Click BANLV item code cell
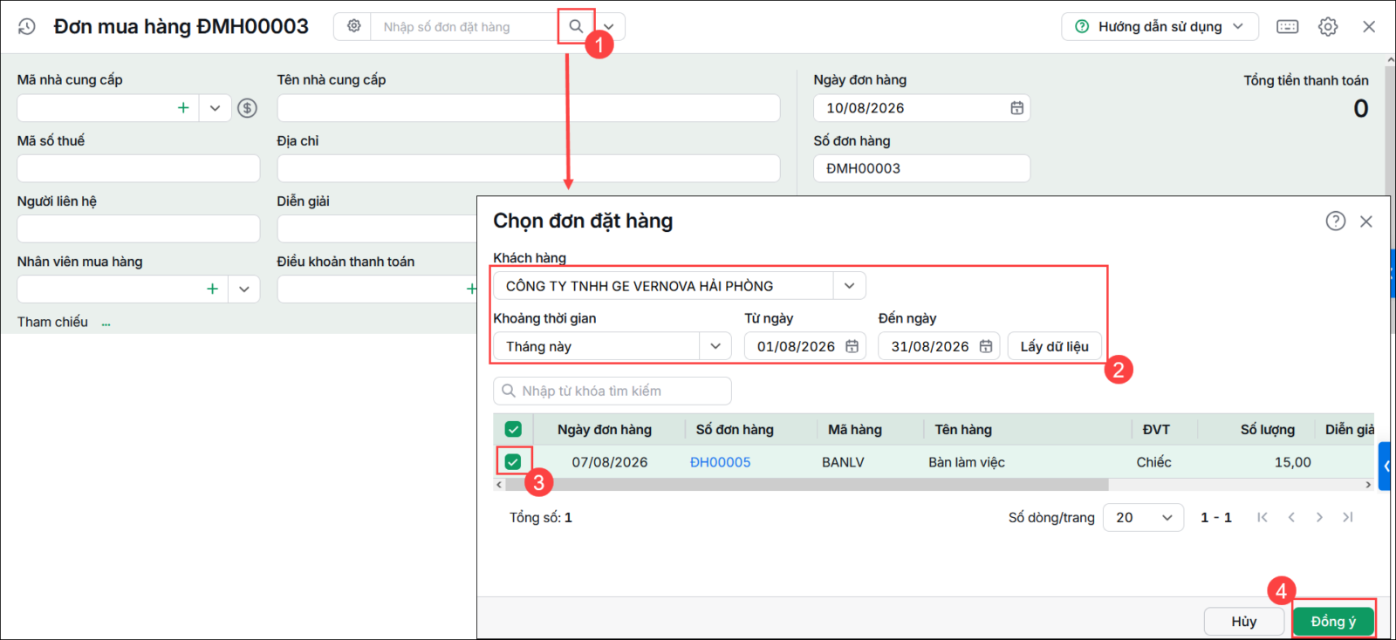1396x640 pixels. (843, 462)
